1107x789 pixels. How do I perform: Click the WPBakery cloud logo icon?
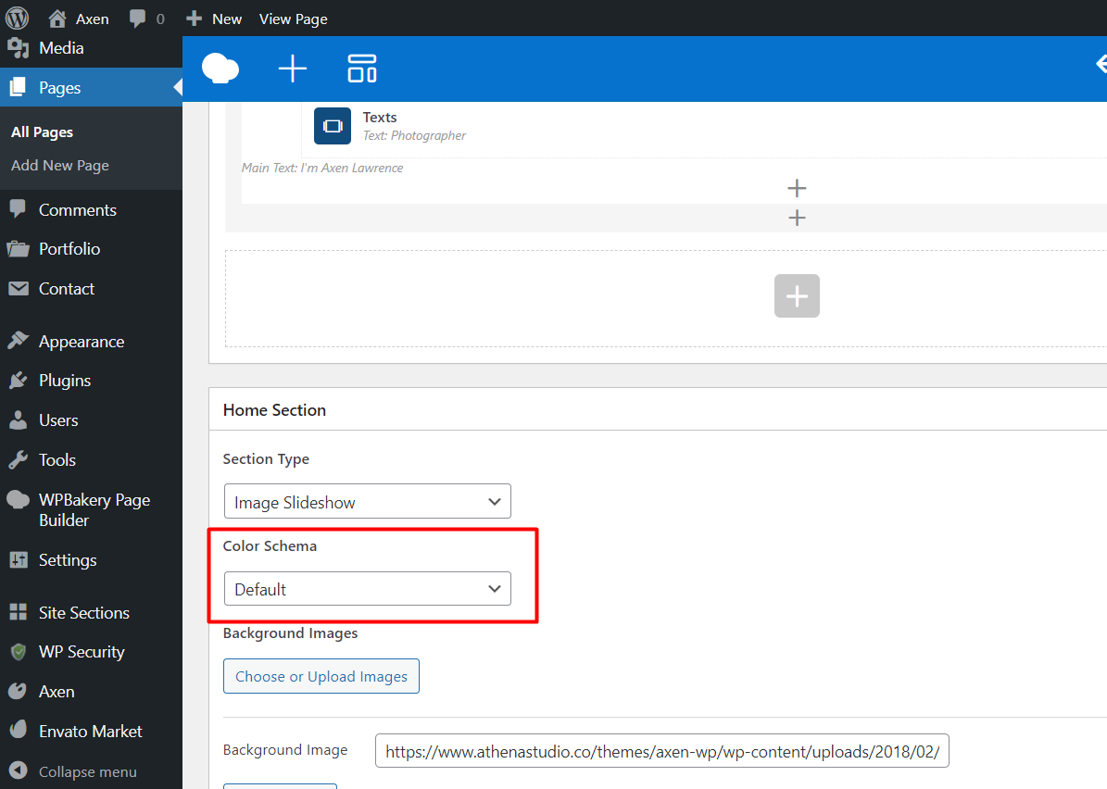[x=220, y=69]
